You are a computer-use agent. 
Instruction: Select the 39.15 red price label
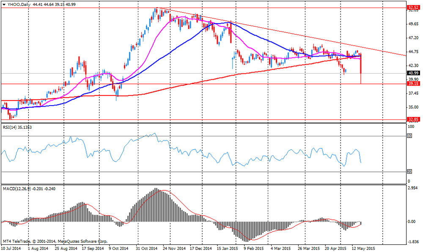[413, 84]
